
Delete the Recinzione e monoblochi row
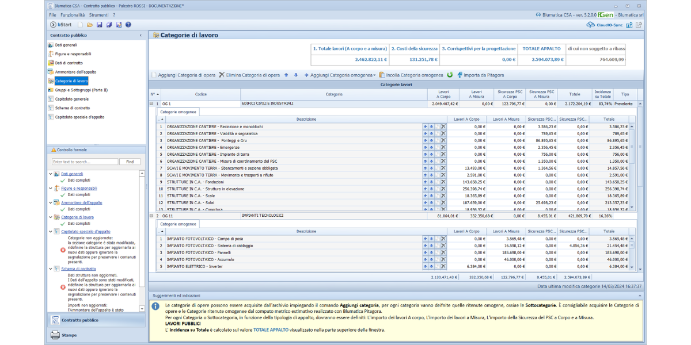point(443,126)
